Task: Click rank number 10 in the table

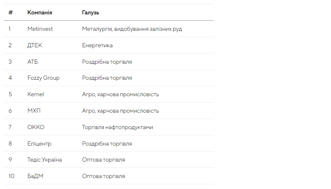Action: [11, 176]
